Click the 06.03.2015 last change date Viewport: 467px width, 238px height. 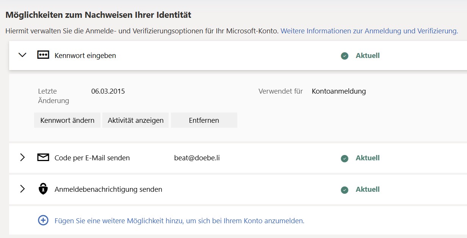[x=108, y=91]
